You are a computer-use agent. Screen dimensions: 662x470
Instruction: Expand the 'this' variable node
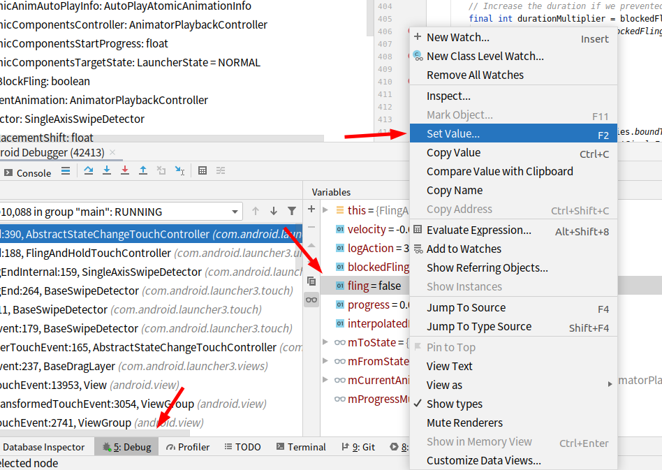click(x=325, y=210)
